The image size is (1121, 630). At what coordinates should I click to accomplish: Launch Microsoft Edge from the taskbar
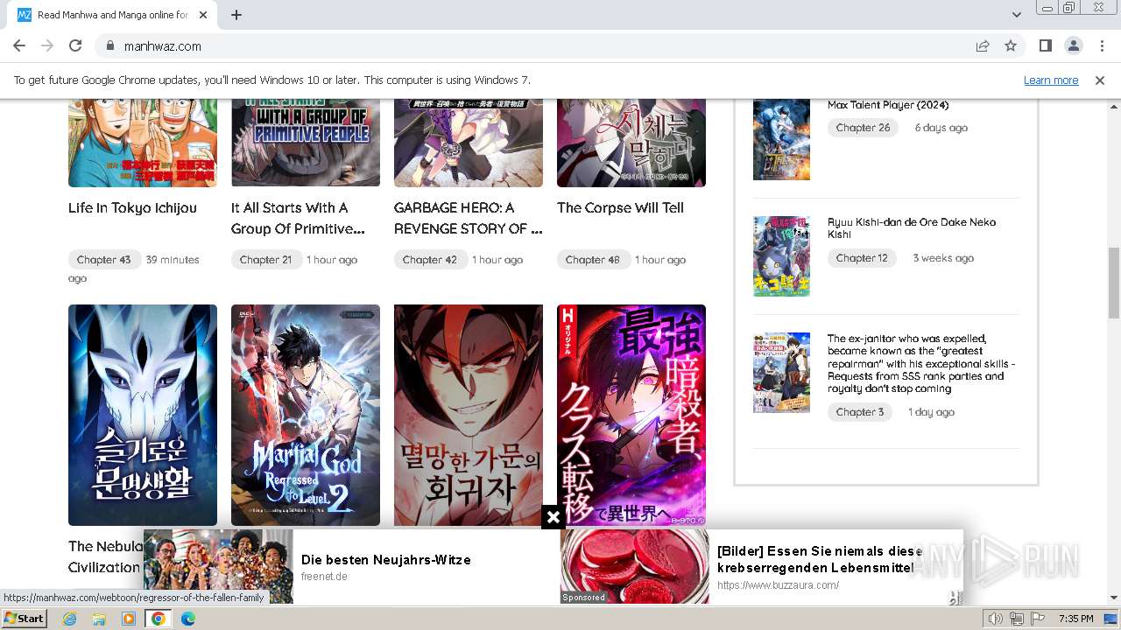188,619
